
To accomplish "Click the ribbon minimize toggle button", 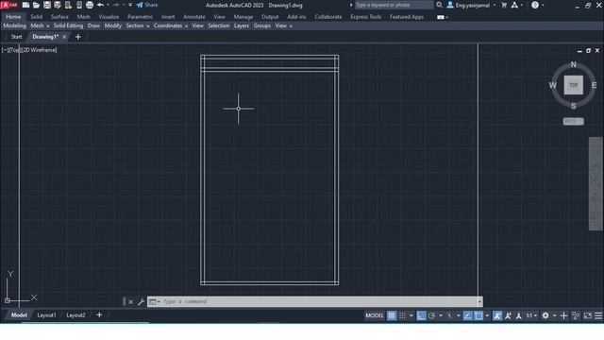I will [441, 17].
